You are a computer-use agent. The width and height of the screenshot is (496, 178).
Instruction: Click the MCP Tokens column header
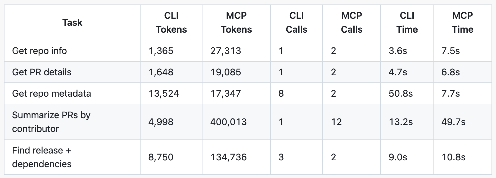pyautogui.click(x=236, y=23)
